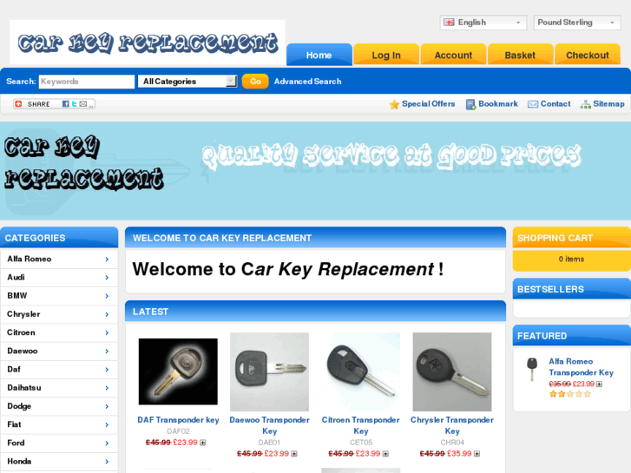
Task: Click the Contact envelope icon
Action: (533, 104)
